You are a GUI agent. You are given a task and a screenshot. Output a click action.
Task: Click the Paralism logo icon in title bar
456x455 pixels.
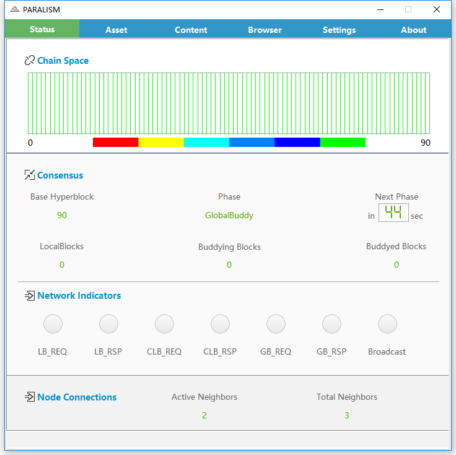14,9
